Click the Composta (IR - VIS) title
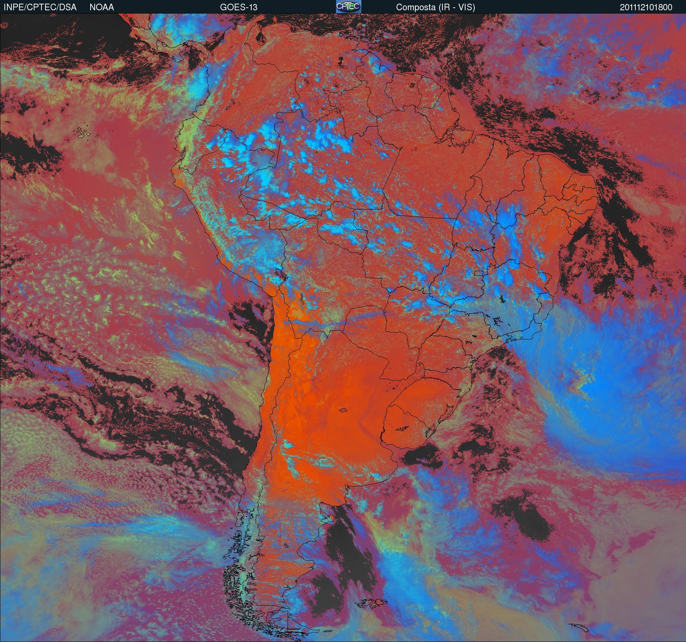Screen dimensions: 686x642 click(x=435, y=7)
